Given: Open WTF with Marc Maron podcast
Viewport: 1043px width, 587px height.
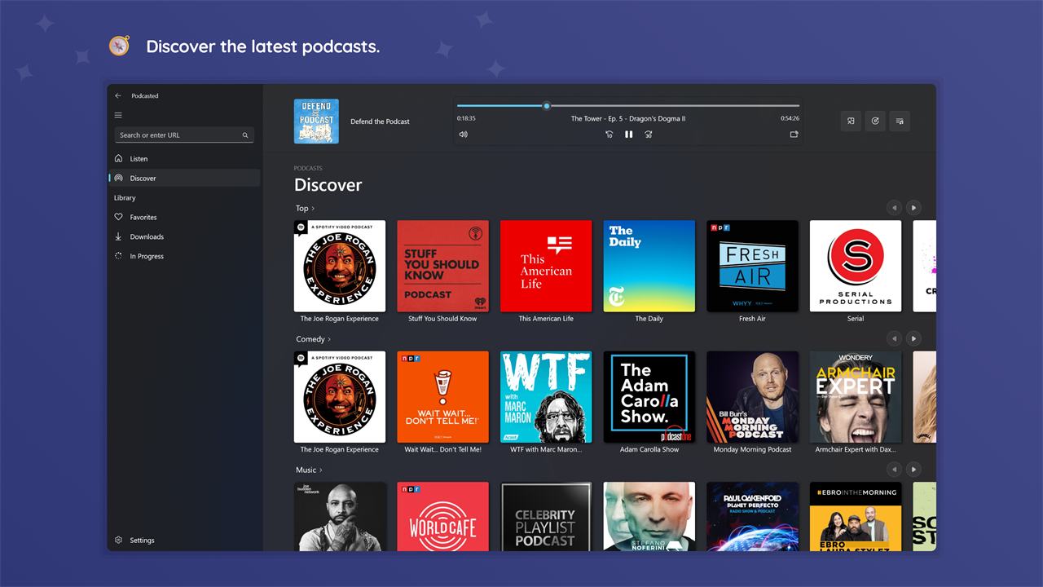Looking at the screenshot, I should [x=546, y=397].
